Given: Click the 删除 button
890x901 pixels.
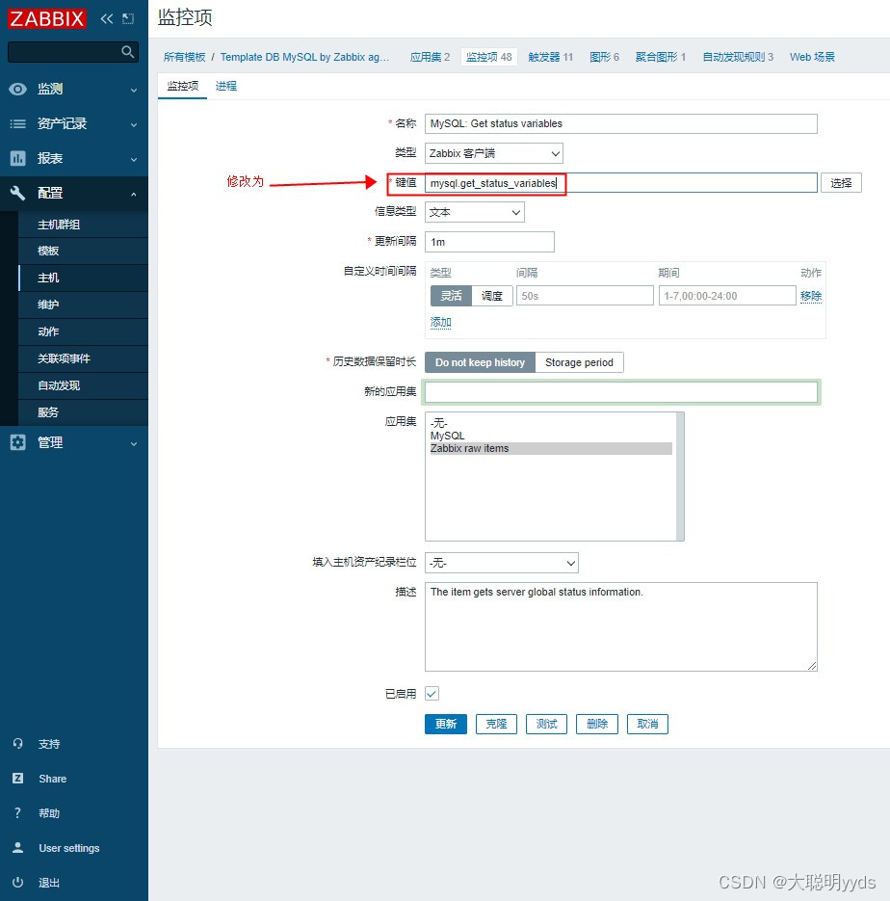Looking at the screenshot, I should click(x=596, y=724).
